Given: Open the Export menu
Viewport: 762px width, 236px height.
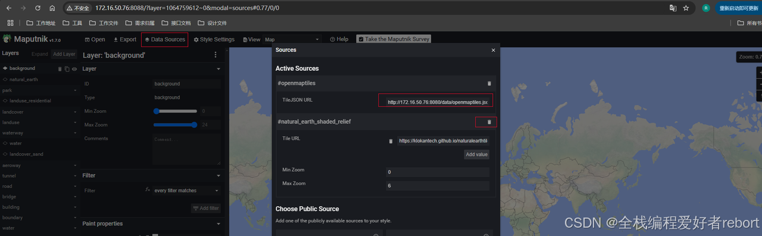Looking at the screenshot, I should (125, 40).
